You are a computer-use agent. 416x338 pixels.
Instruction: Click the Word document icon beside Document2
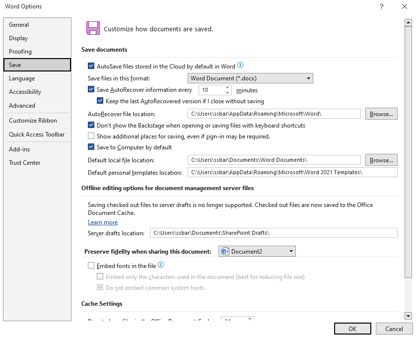point(225,251)
